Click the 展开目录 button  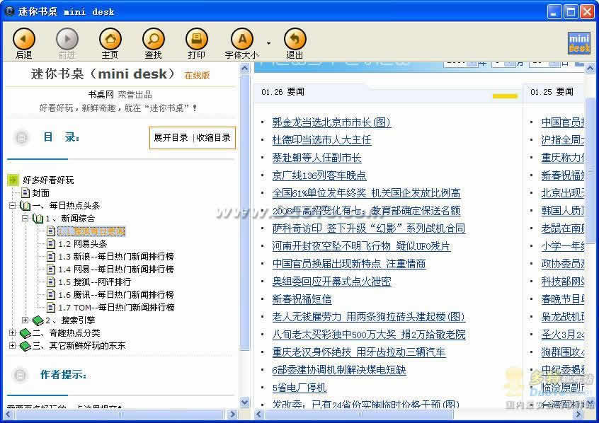click(x=171, y=137)
